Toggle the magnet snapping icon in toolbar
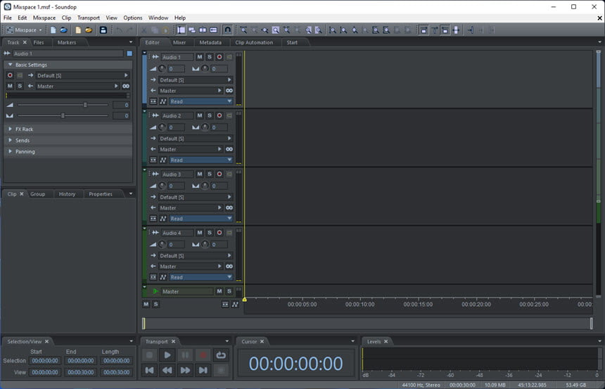This screenshot has width=605, height=389. pyautogui.click(x=228, y=30)
